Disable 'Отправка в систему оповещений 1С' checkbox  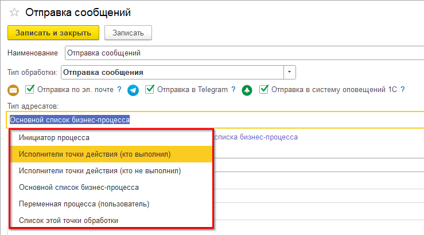pos(263,89)
